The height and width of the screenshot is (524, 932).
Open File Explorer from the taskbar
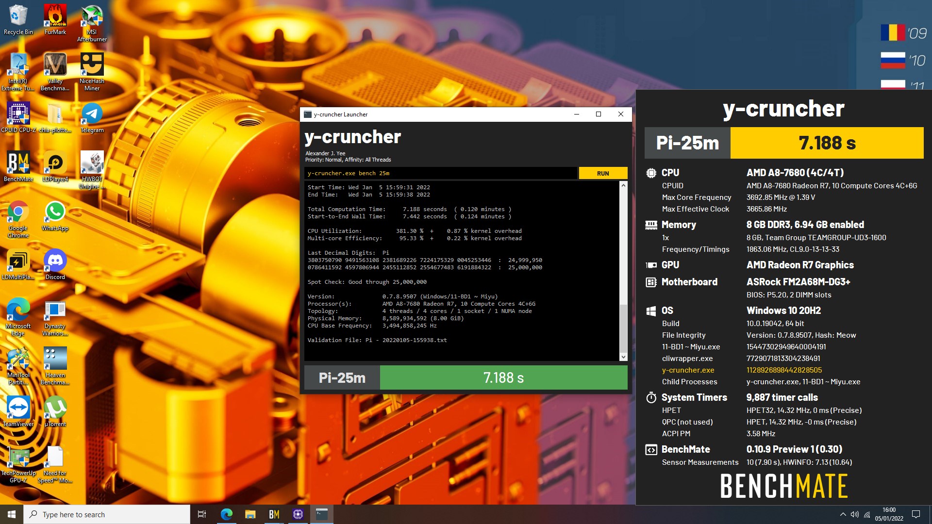pos(250,514)
